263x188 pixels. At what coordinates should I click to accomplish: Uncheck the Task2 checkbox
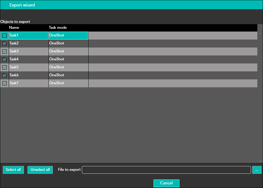click(4, 43)
